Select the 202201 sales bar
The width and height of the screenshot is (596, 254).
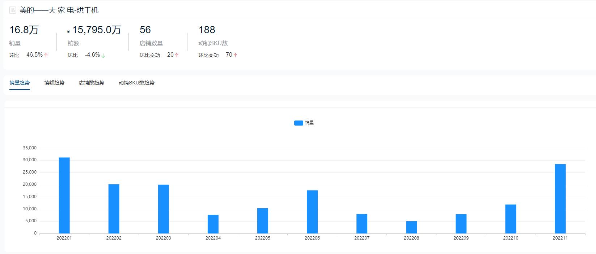point(64,196)
